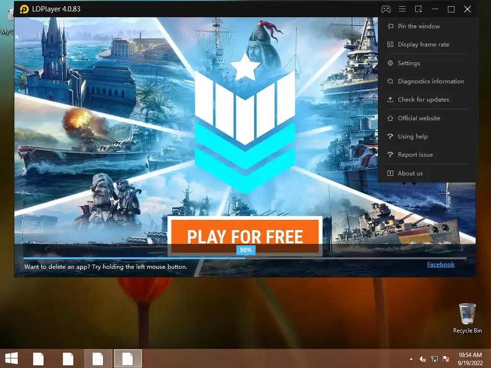The height and width of the screenshot is (368, 491).
Task: Close the LDPlayer window
Action: coord(467,9)
